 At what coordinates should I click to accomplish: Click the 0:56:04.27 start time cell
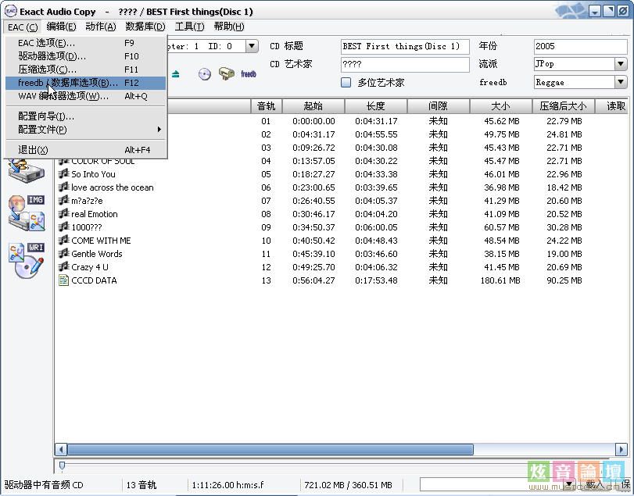coord(313,280)
